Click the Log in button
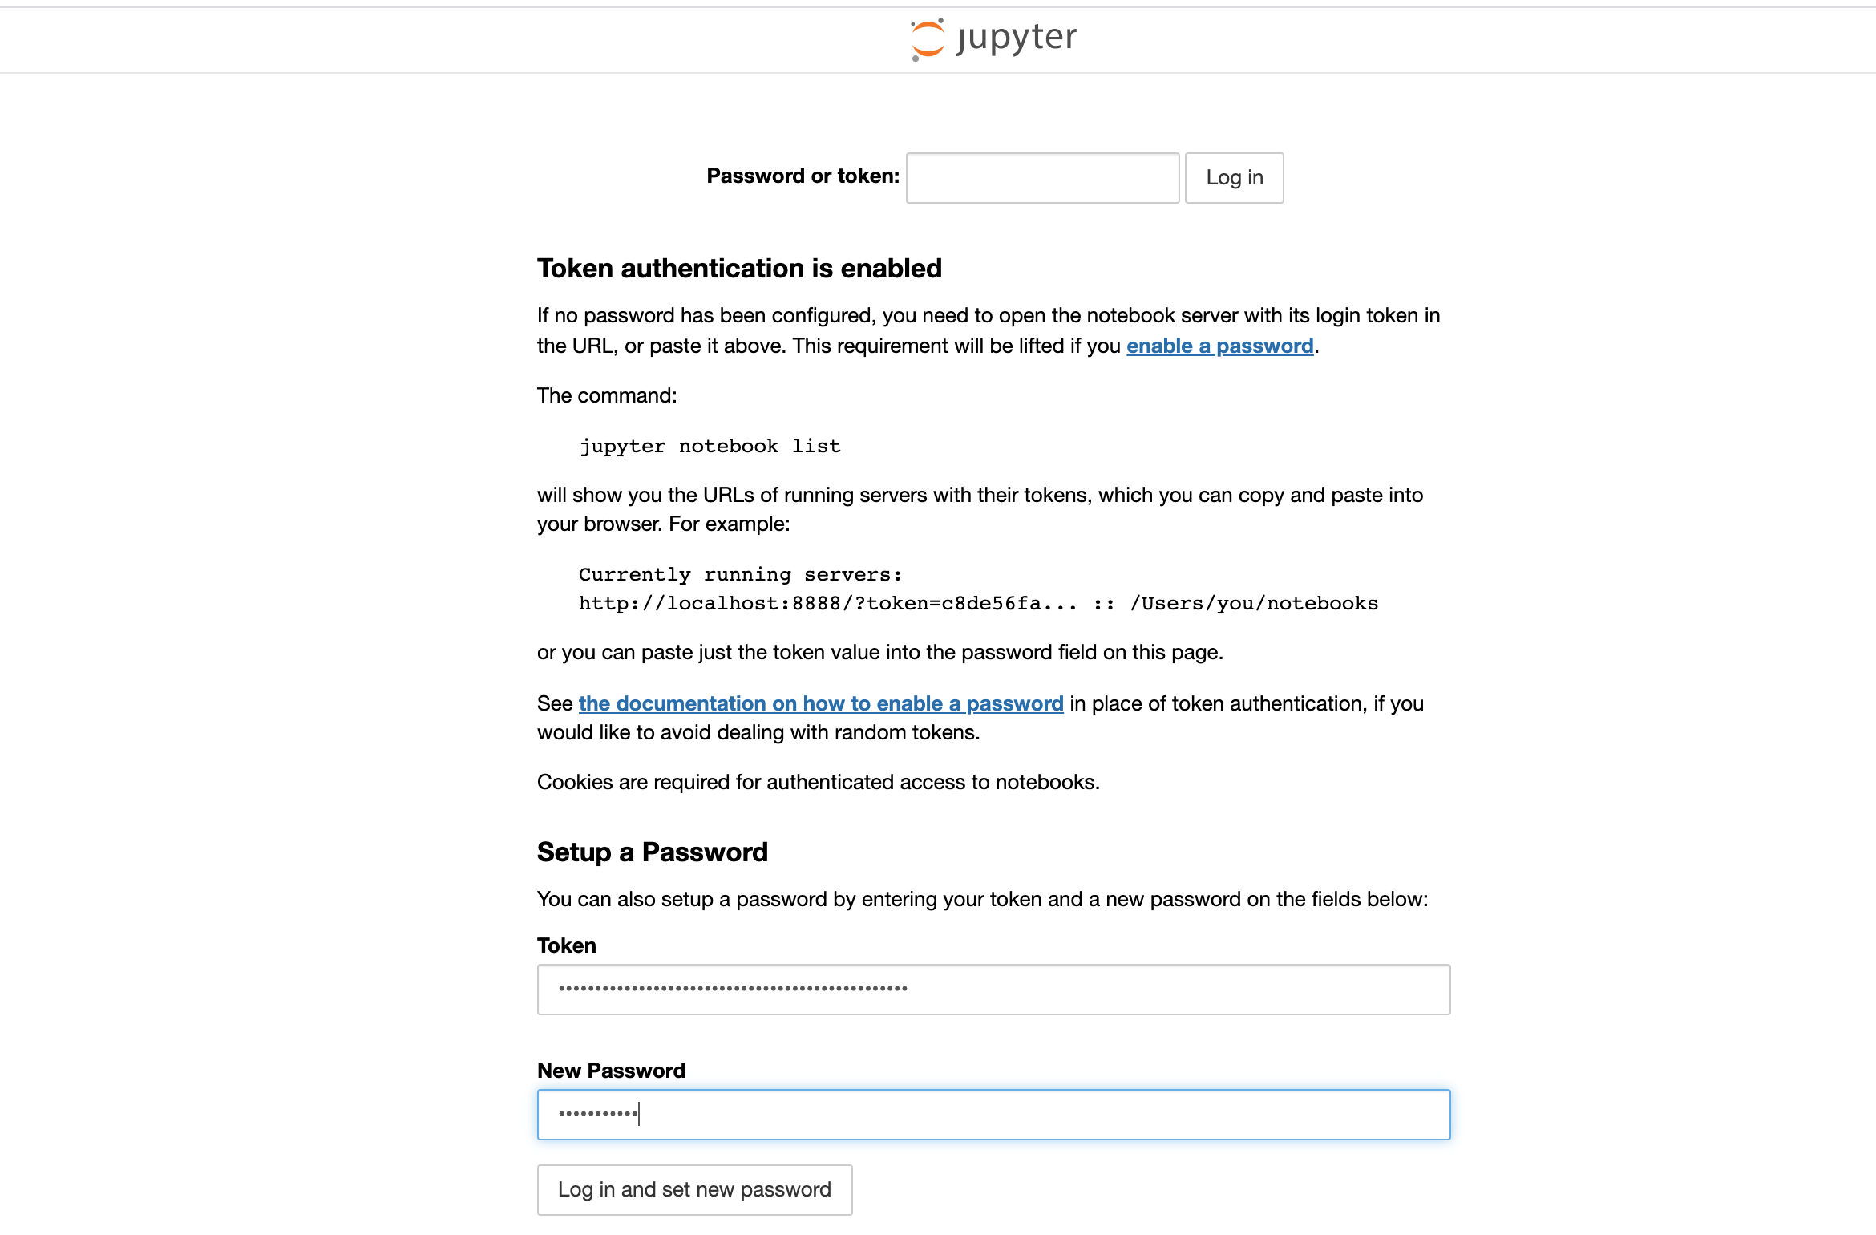 (x=1234, y=177)
